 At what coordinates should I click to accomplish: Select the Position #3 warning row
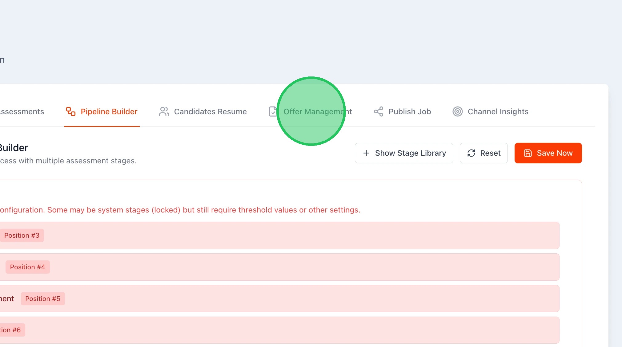(x=277, y=235)
